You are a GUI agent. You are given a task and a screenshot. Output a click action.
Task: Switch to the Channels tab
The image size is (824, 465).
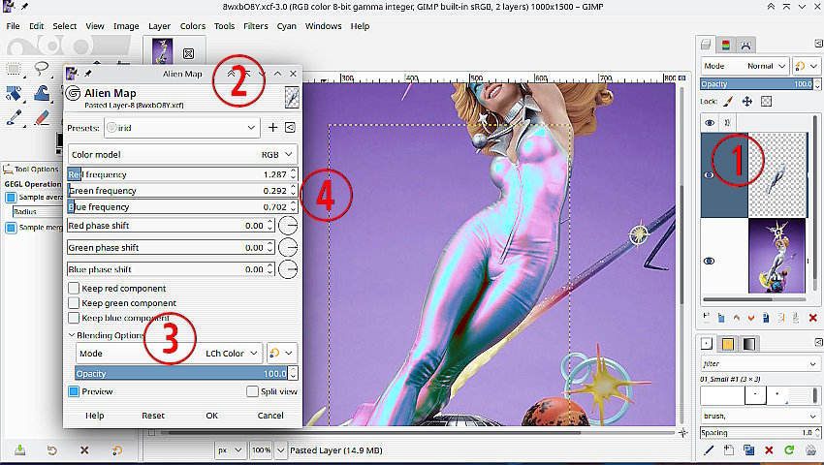click(726, 46)
